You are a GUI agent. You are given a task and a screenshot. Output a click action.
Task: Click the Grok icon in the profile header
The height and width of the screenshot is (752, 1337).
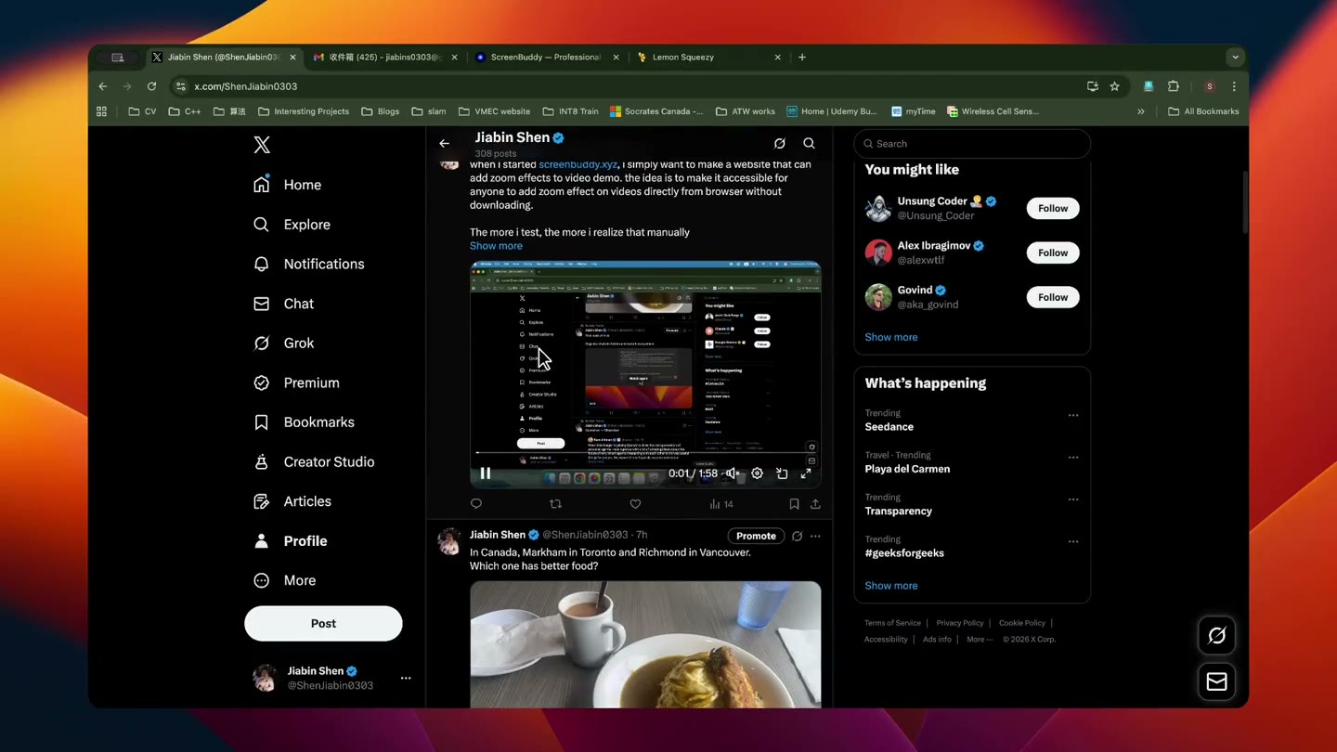coord(780,144)
